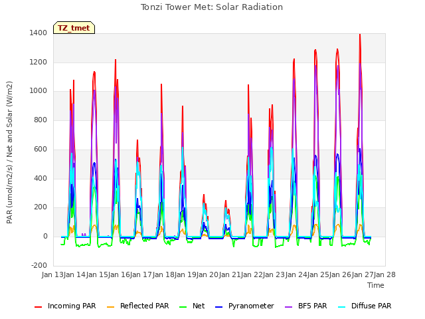Viewport: 425px width, 319px height.
Task: Click the Jan 13 x-axis date label
Action: tap(52, 274)
